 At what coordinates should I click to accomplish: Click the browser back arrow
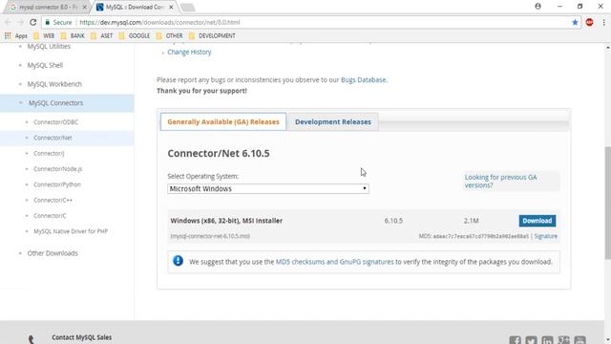(9, 22)
